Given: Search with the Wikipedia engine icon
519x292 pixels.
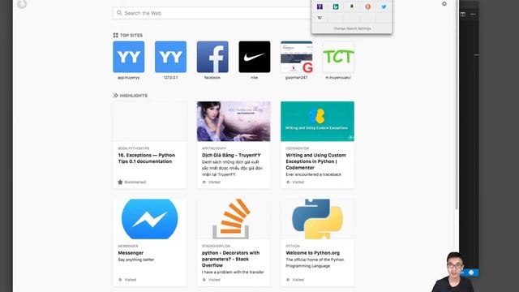Looking at the screenshot, I should pos(320,18).
